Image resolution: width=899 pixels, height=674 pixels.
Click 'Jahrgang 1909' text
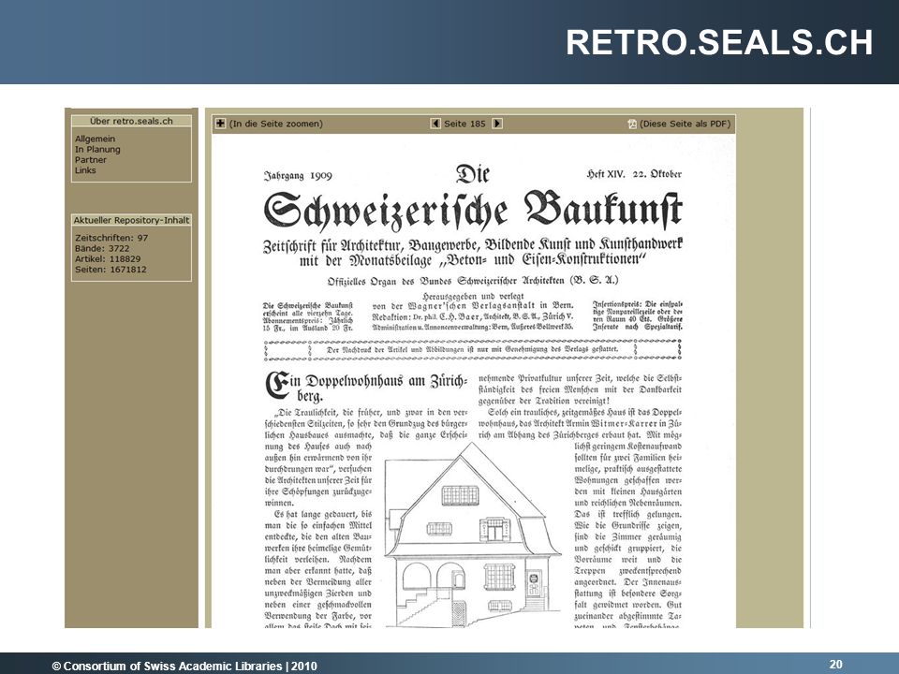click(x=298, y=175)
